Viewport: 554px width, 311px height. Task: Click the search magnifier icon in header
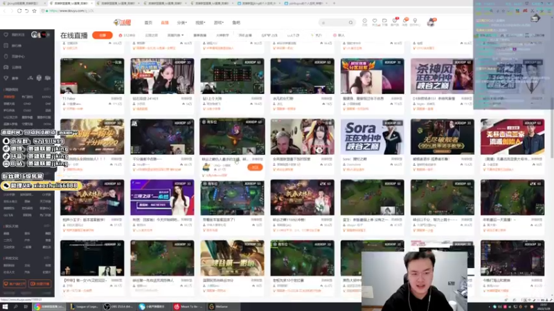coord(350,23)
